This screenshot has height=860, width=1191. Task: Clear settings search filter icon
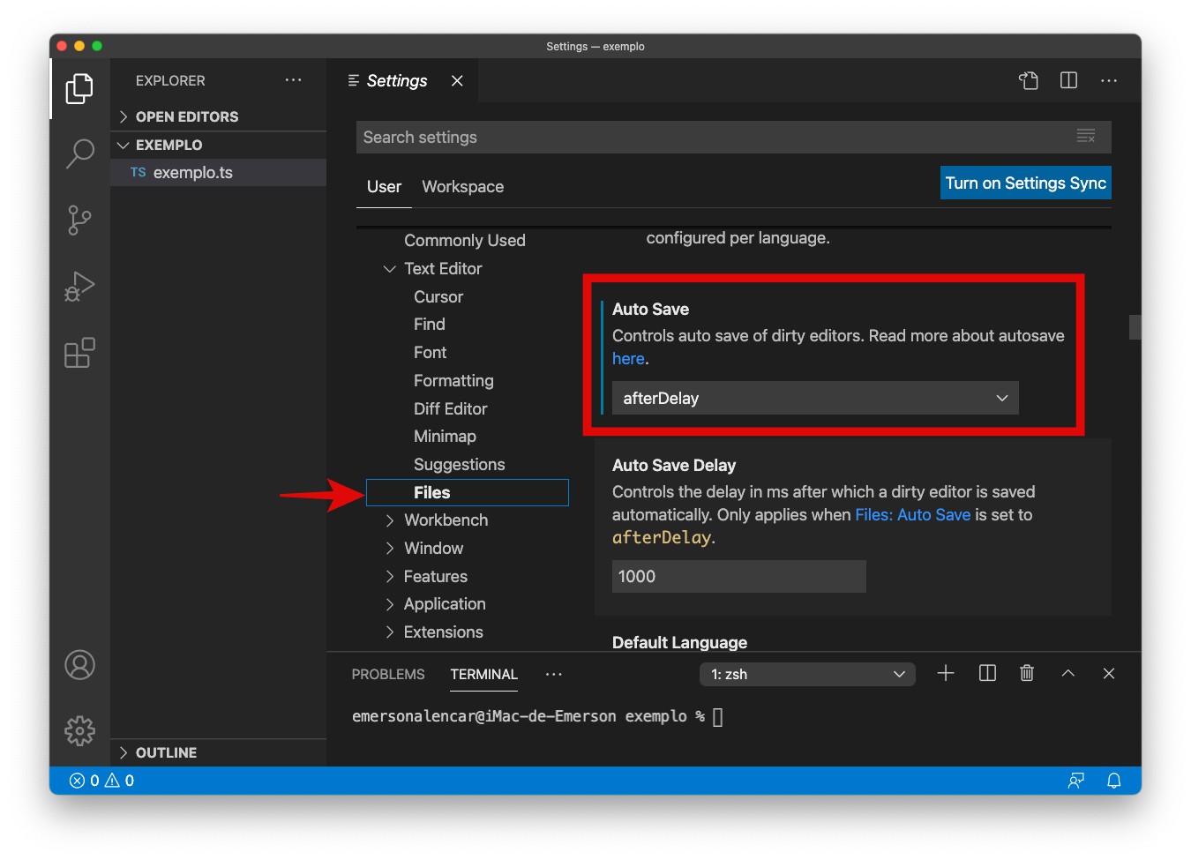click(1086, 136)
